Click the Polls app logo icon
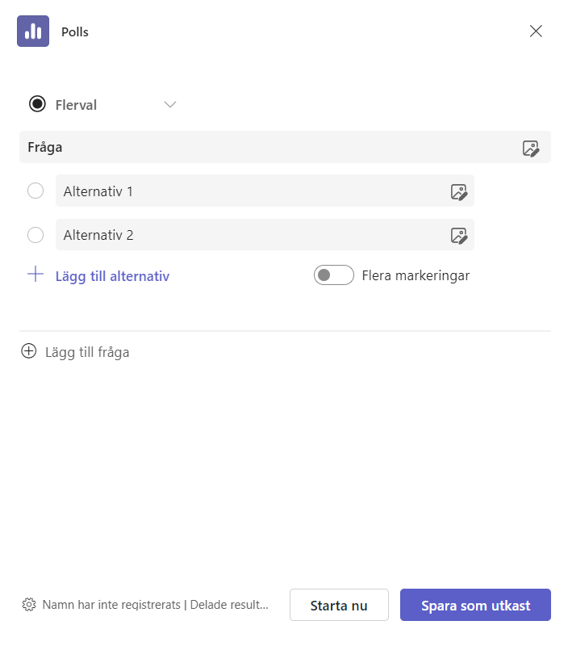Viewport: 568px width, 646px height. 33,31
